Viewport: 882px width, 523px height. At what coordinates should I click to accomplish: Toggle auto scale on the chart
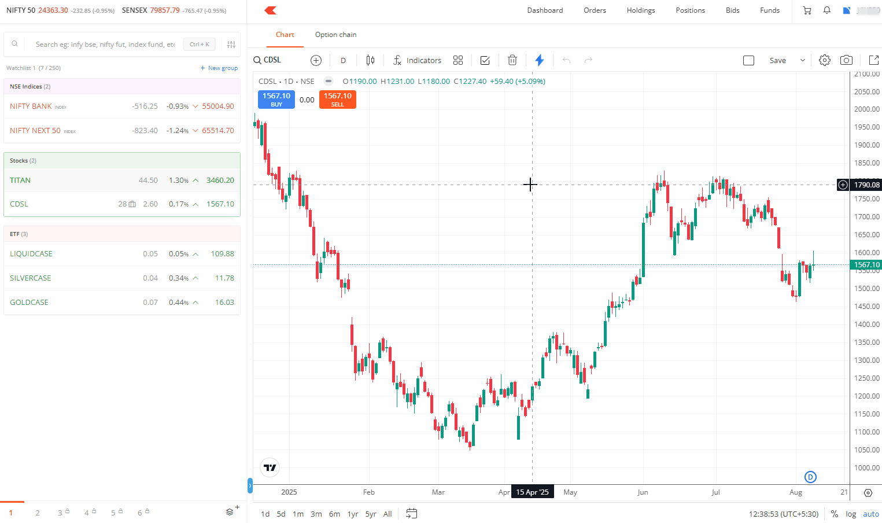[x=870, y=514]
